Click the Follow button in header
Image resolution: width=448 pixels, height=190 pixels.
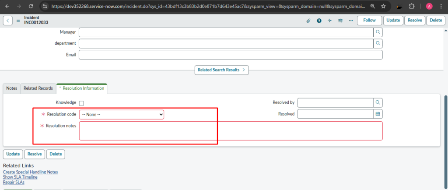(x=369, y=21)
